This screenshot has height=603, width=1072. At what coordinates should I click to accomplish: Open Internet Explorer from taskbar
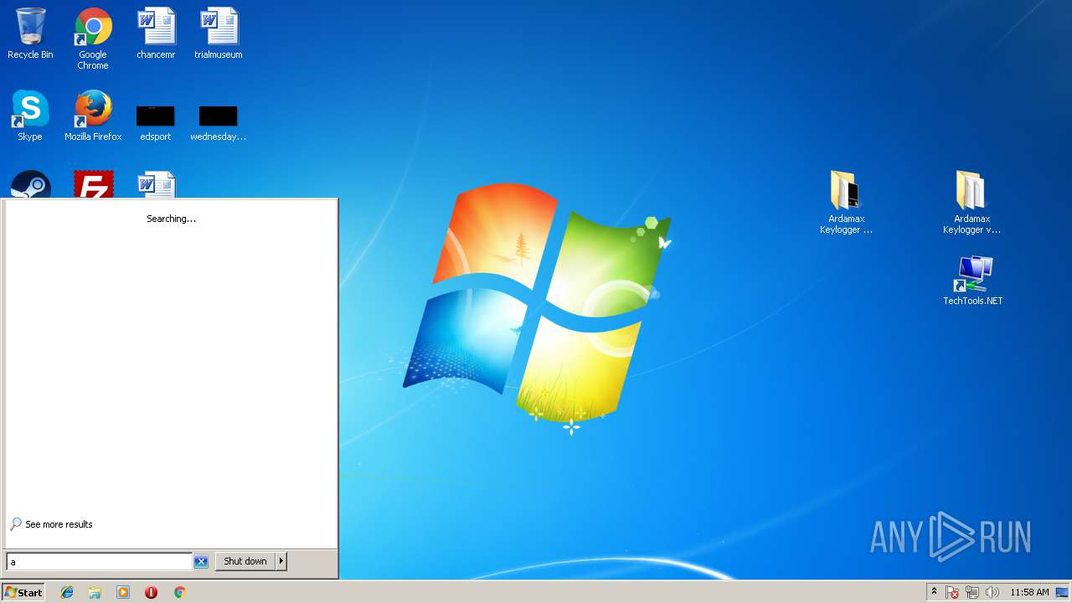click(67, 592)
